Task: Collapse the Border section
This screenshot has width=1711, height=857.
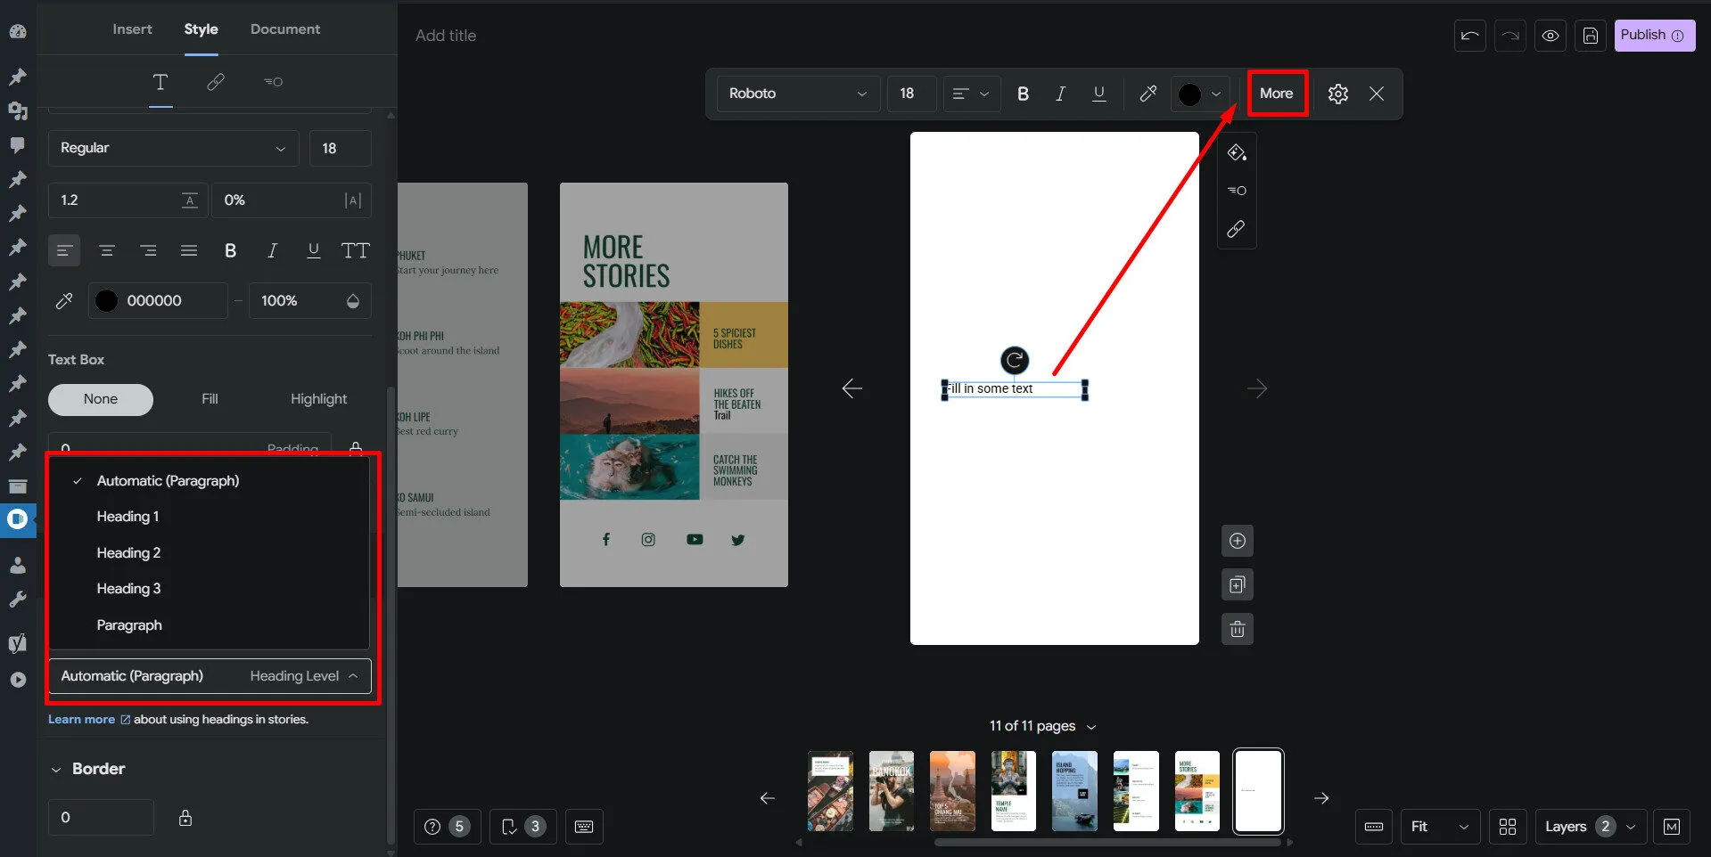Action: click(56, 769)
